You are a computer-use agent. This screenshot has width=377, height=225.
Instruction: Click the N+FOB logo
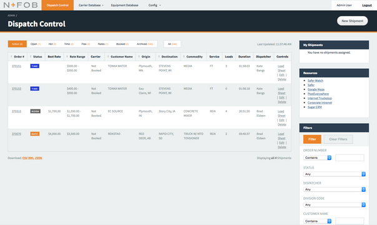21,5
